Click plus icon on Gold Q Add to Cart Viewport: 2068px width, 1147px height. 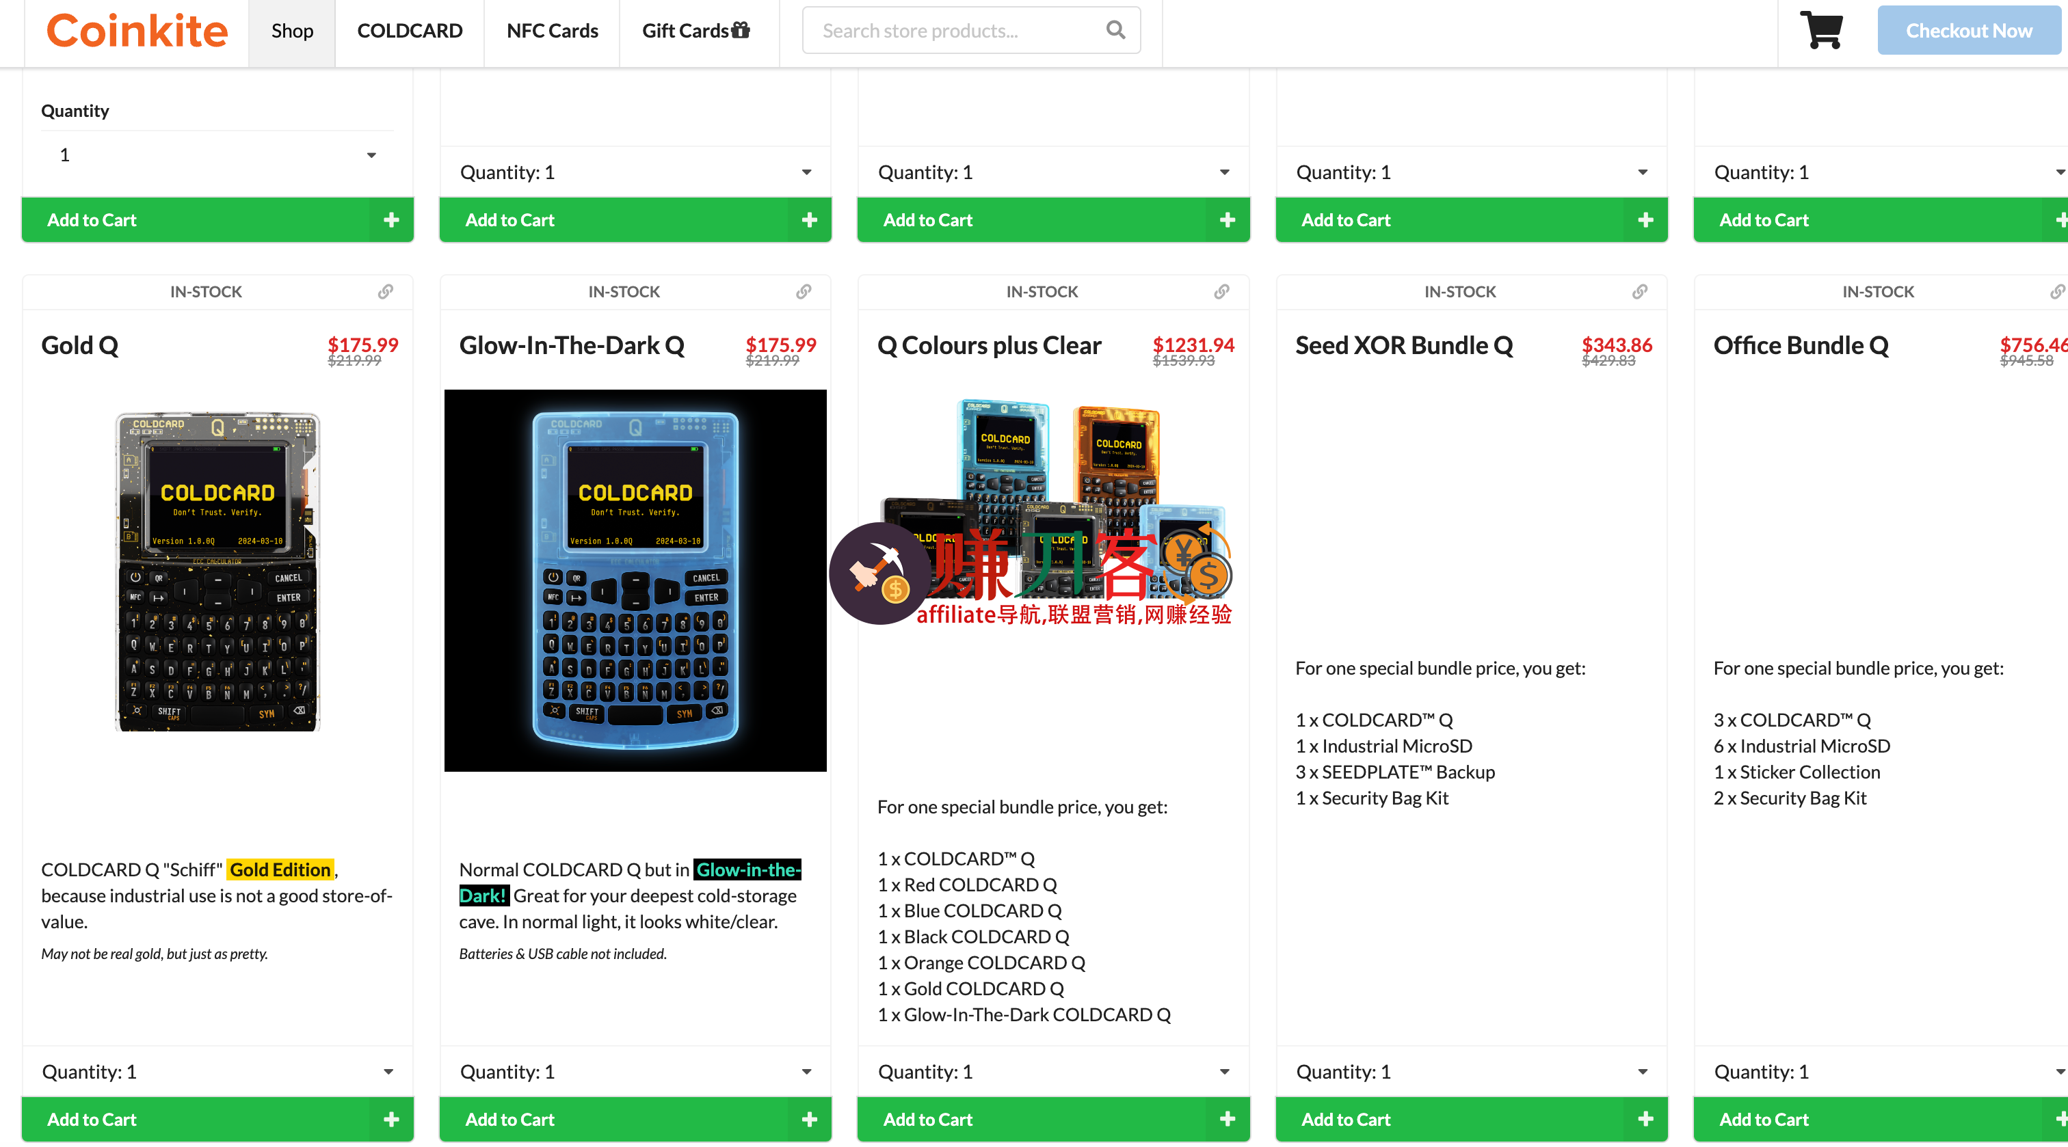point(391,1119)
